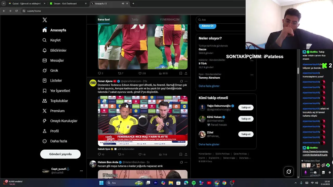Screen dimensions: 333x187
Task: Share the top football photo post
Action: [x=186, y=73]
